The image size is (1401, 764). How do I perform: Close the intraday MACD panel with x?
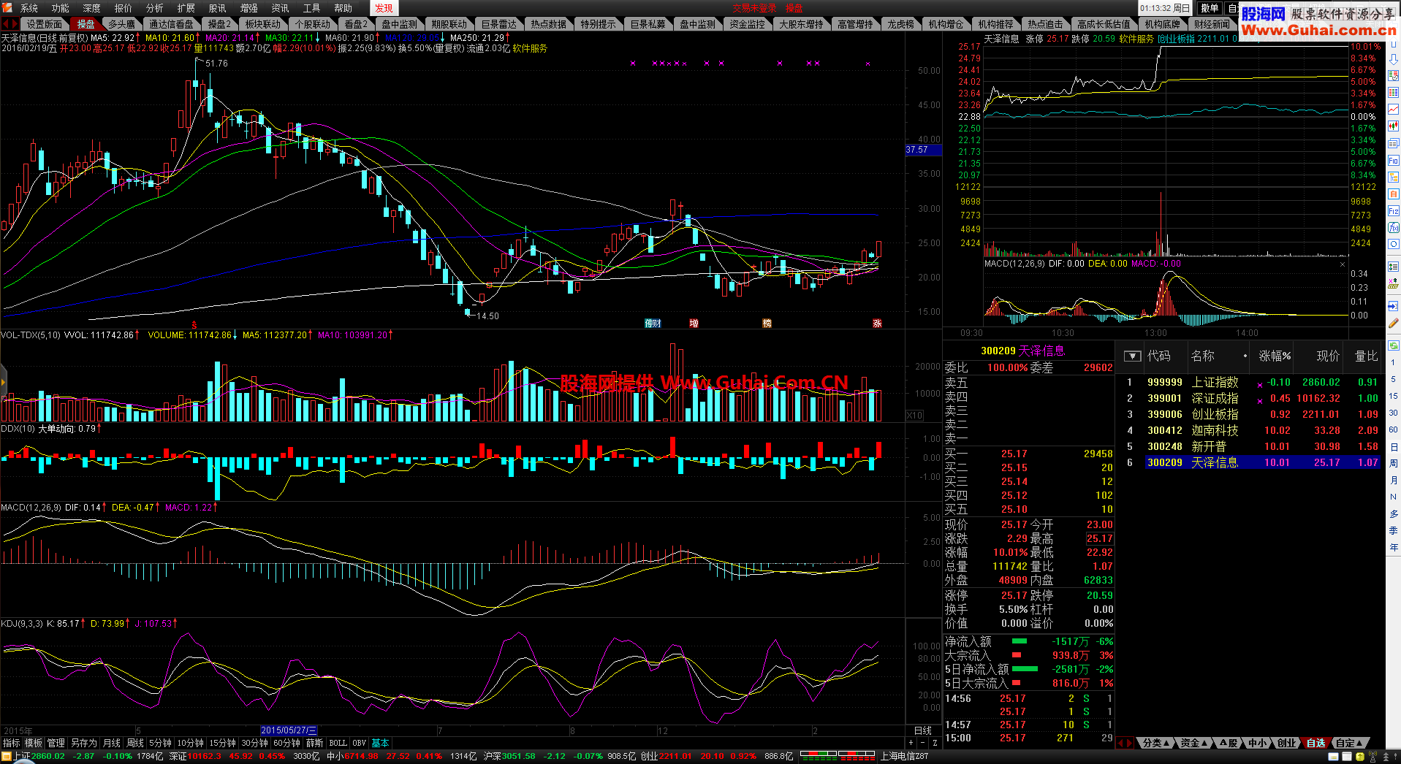tap(1343, 264)
